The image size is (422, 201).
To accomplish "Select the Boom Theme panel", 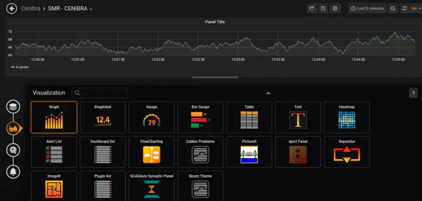I will 200,186.
